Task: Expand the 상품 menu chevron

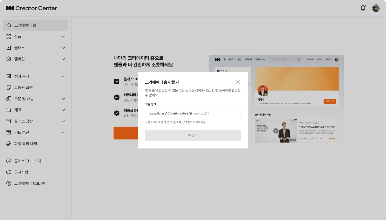Action: 63,36
